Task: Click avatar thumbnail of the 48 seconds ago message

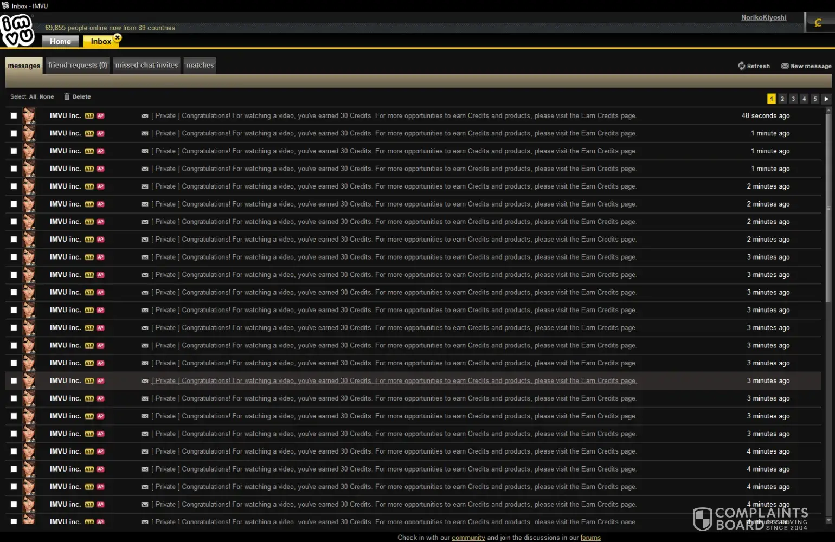Action: pyautogui.click(x=29, y=115)
